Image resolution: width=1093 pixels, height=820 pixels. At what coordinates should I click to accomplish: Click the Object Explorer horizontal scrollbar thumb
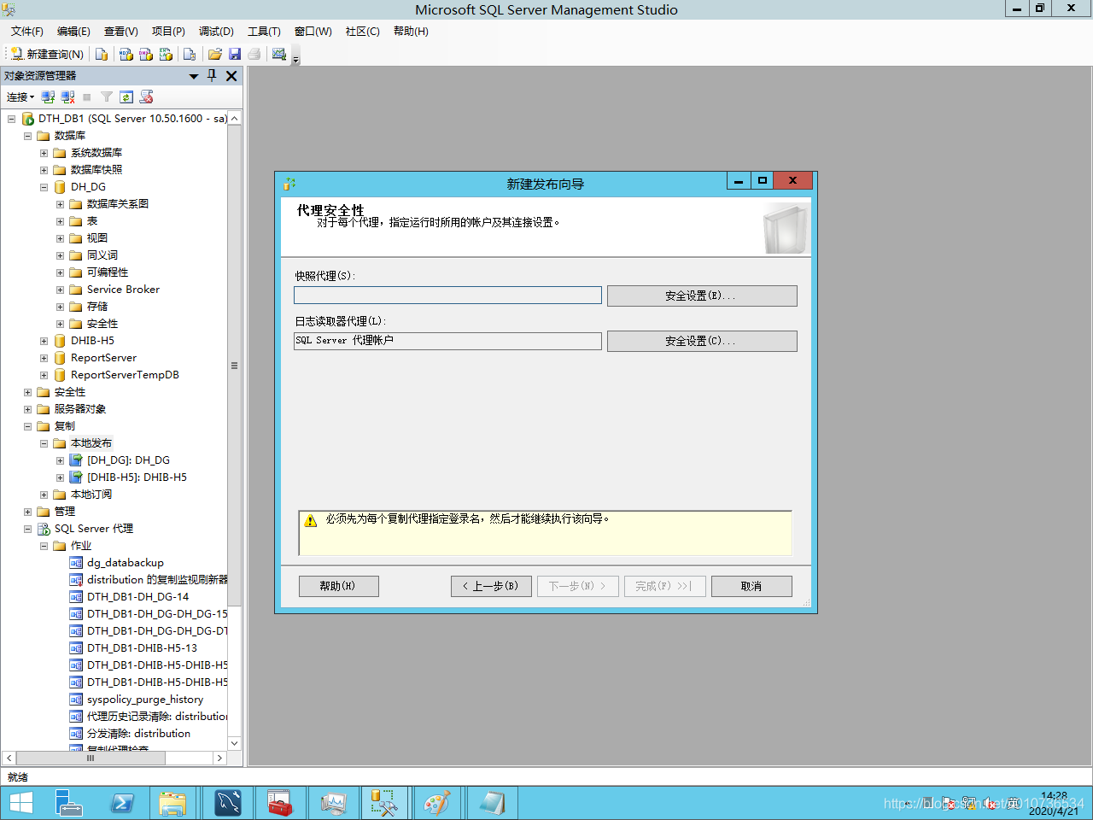[x=91, y=758]
